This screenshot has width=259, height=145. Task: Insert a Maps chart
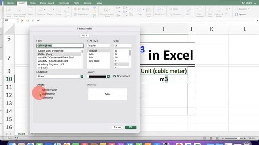[140, 12]
